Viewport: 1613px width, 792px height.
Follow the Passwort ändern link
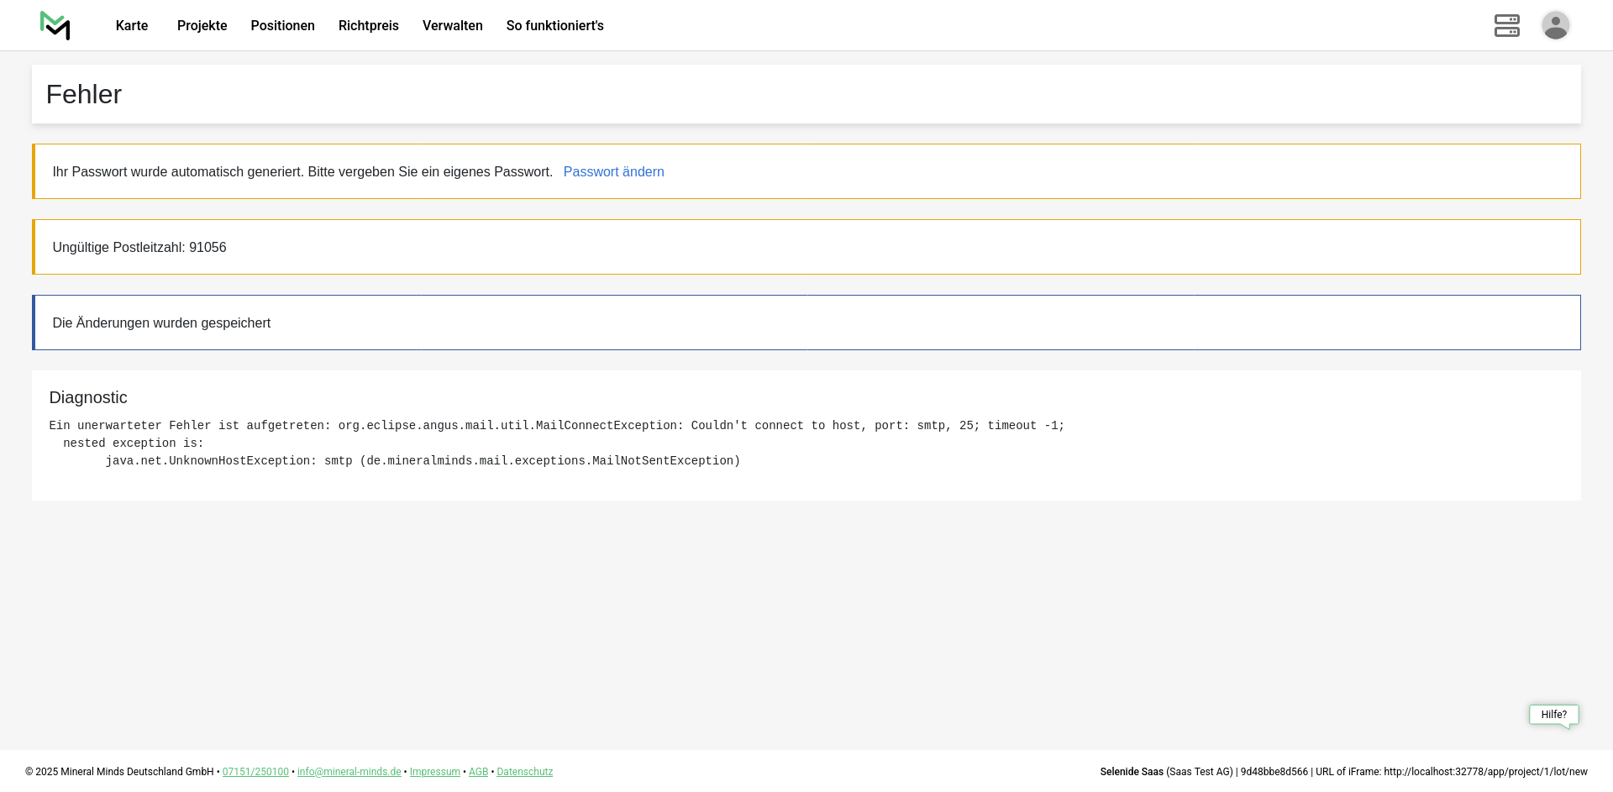click(613, 171)
